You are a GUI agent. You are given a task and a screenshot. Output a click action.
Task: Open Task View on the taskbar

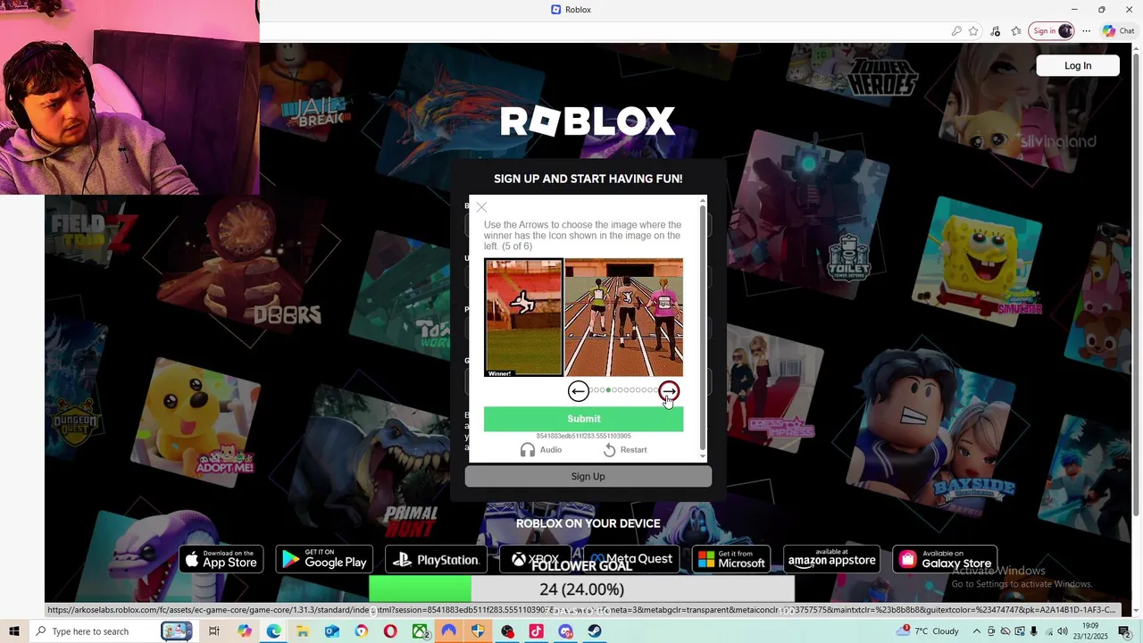coord(214,631)
